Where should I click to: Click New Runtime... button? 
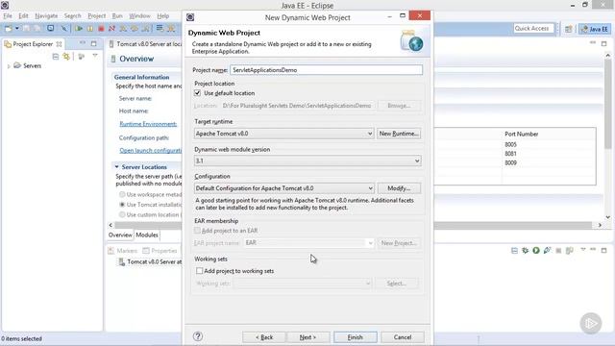pos(399,134)
